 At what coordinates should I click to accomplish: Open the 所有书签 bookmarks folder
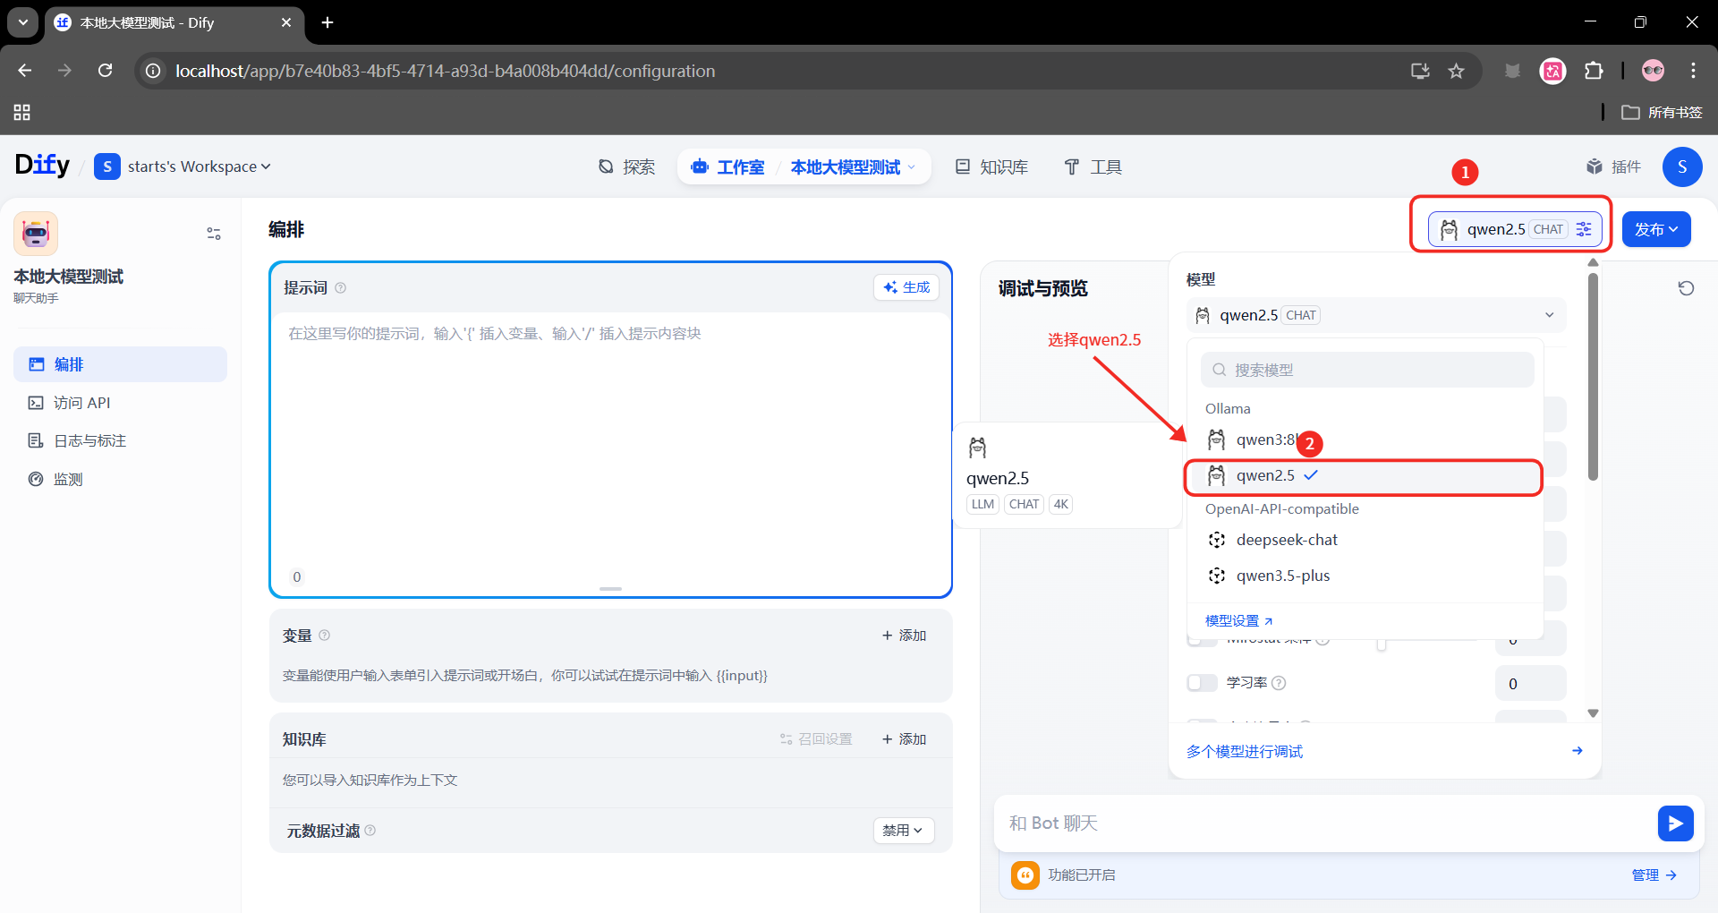(1663, 112)
